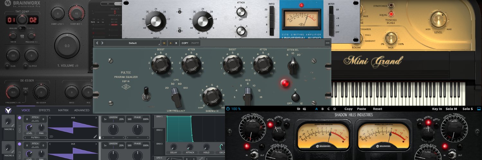482x160 pixels.
Task: Click right chevron of OSC 1 Filter 1 selector
Action: (x=45, y=137)
